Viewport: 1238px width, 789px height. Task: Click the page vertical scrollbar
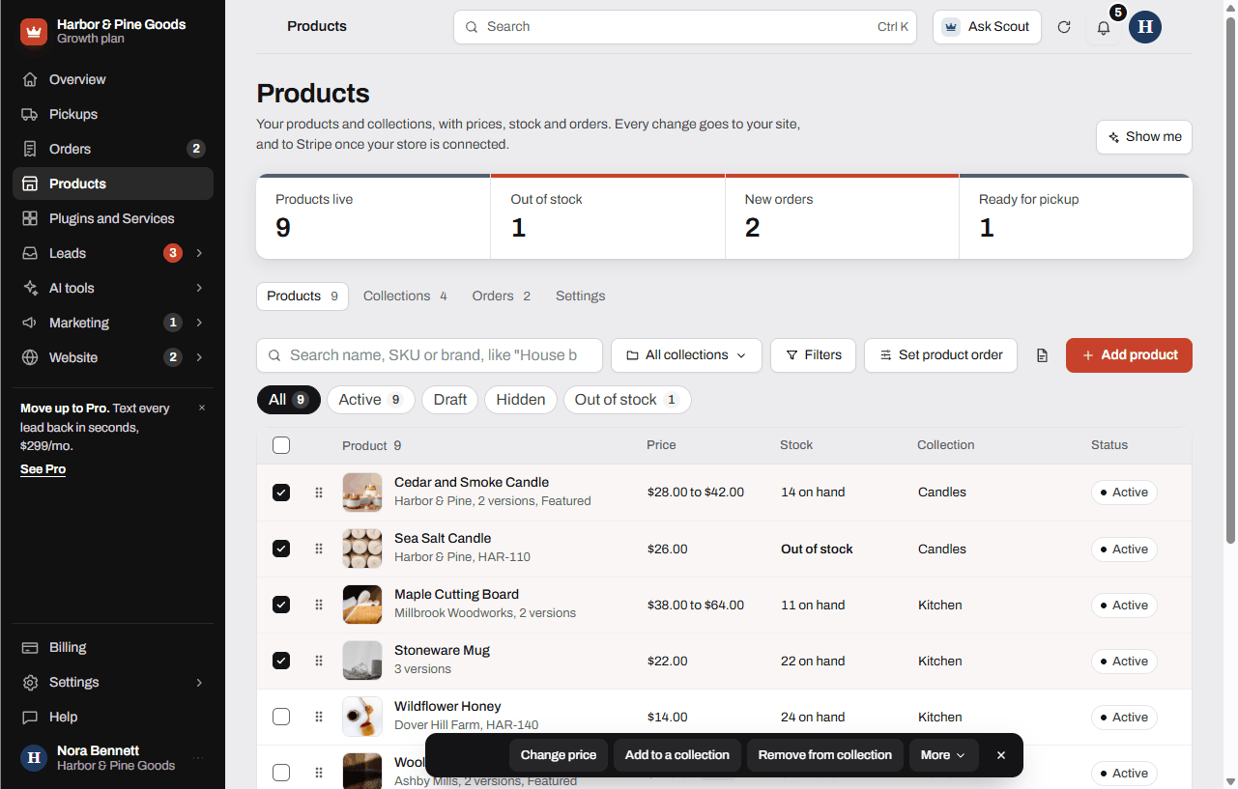pyautogui.click(x=1230, y=280)
